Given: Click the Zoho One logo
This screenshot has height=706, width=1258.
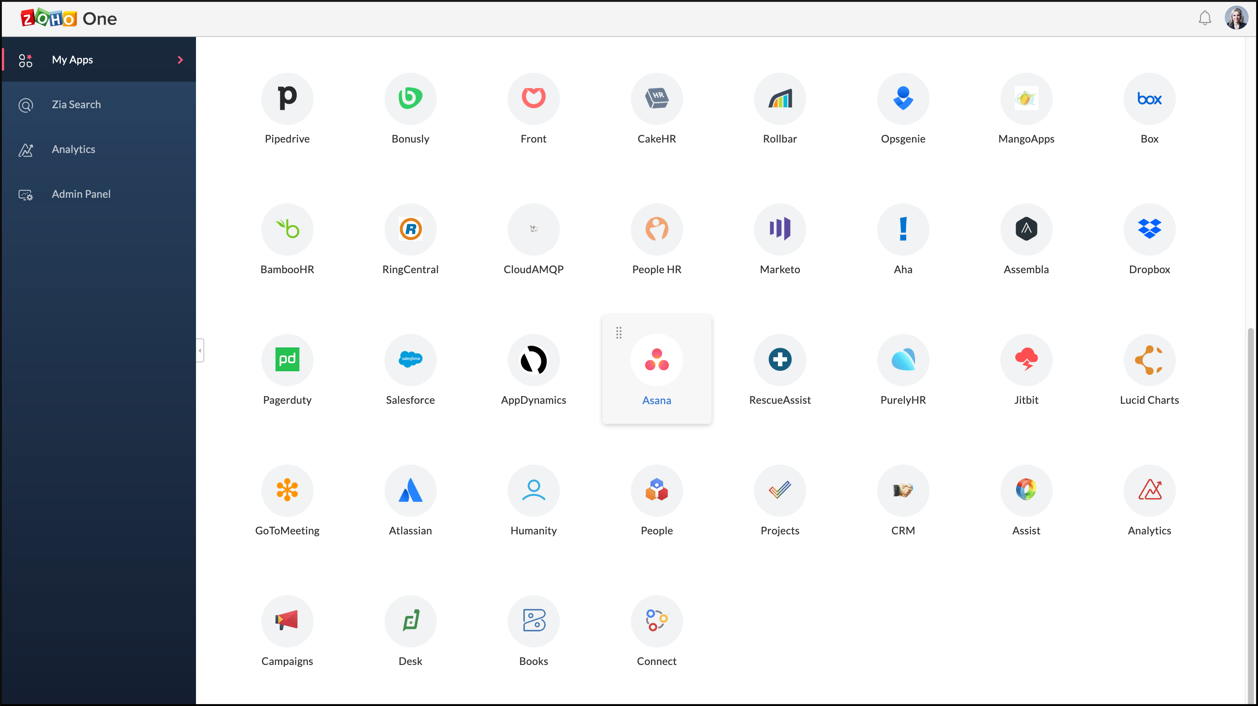Looking at the screenshot, I should (x=68, y=18).
